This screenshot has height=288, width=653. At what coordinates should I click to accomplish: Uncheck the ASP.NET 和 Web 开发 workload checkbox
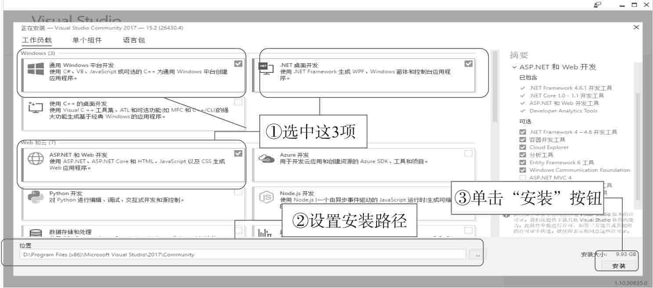coord(238,153)
